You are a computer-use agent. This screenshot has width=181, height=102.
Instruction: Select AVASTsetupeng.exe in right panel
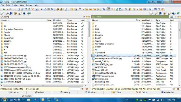(x=134, y=76)
